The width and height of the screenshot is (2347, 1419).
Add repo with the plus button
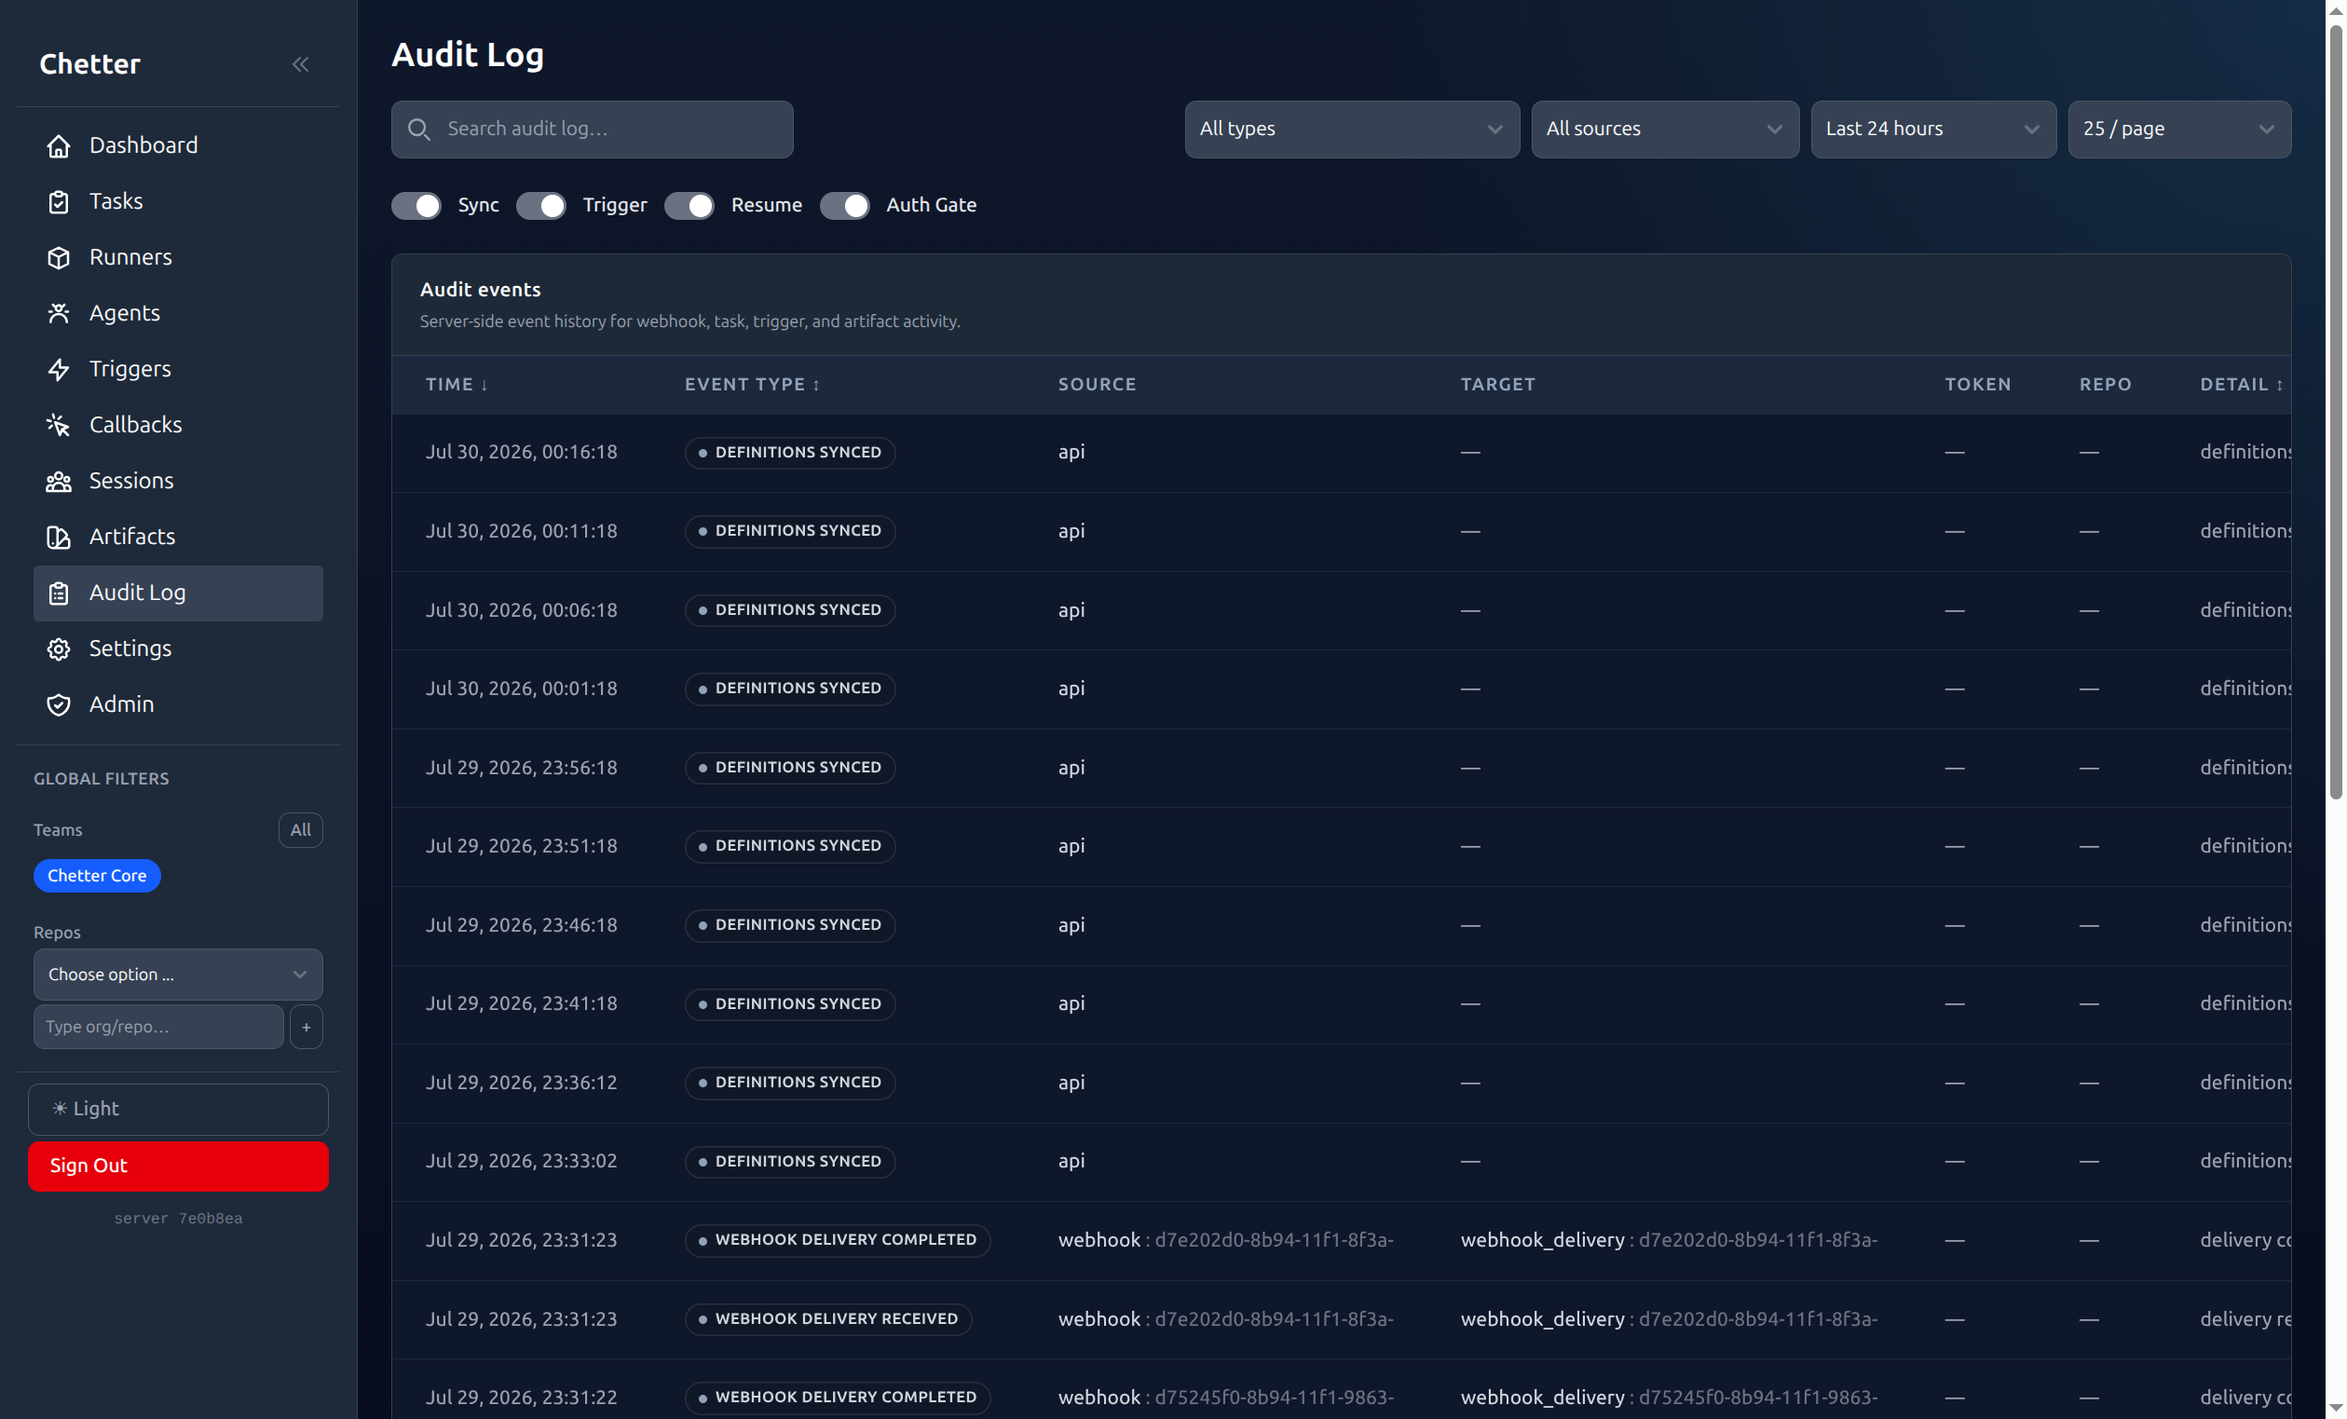pos(306,1027)
